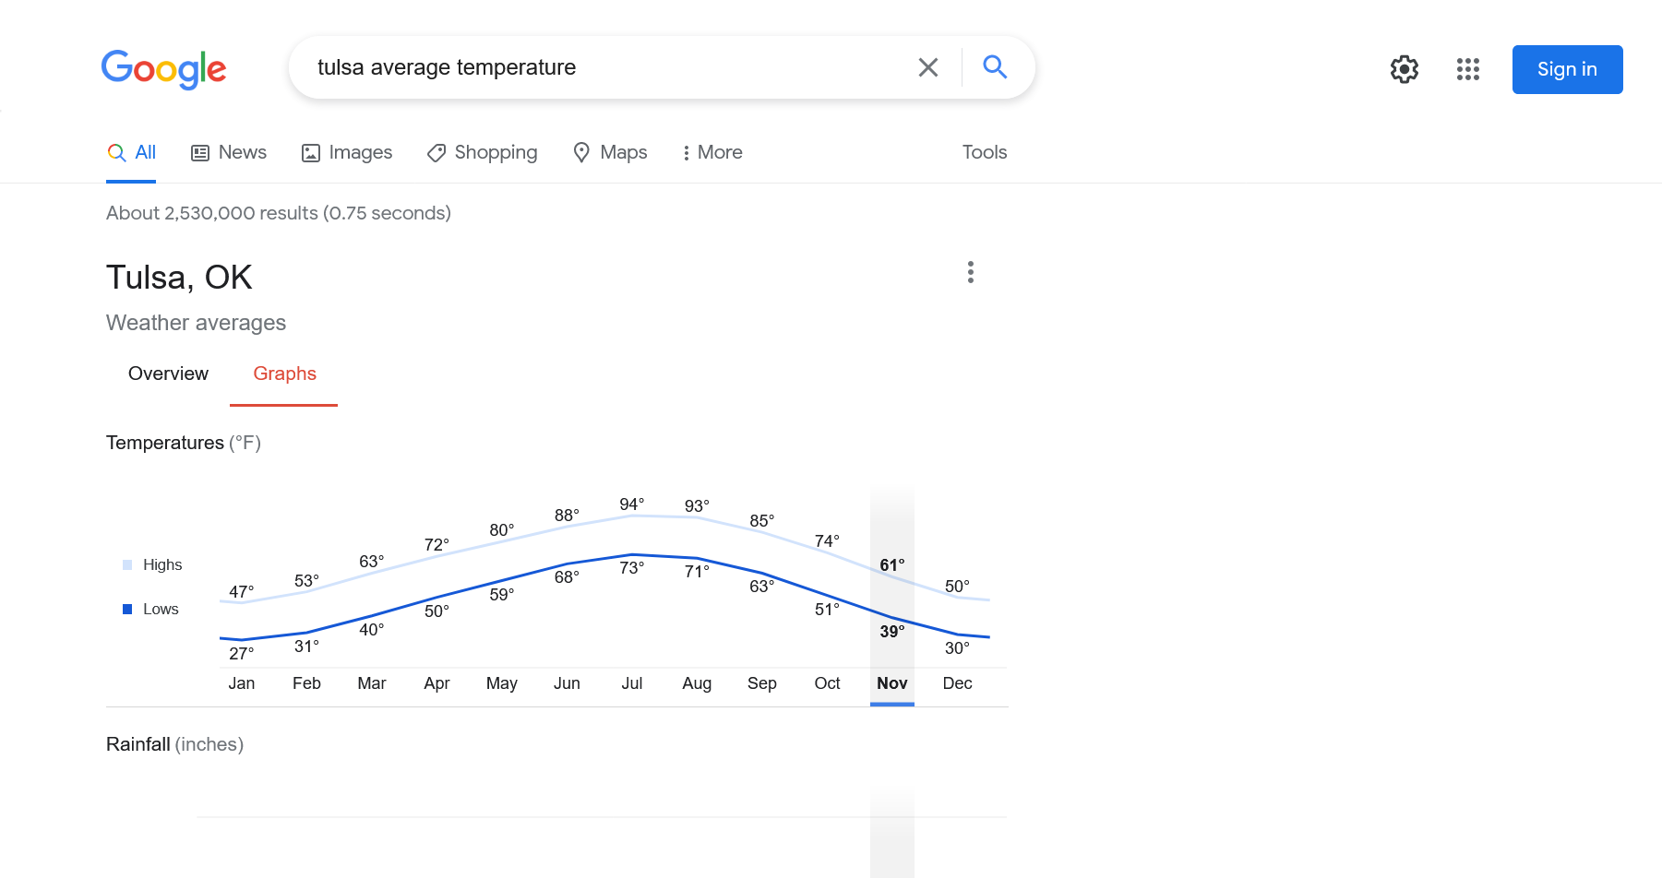Click the Google logo
This screenshot has height=878, width=1662.
(163, 69)
